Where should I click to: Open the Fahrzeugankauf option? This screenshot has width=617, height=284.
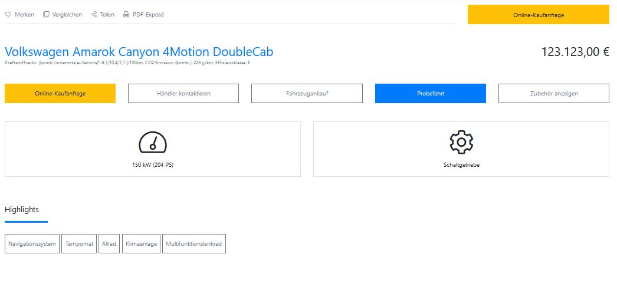[x=307, y=94]
